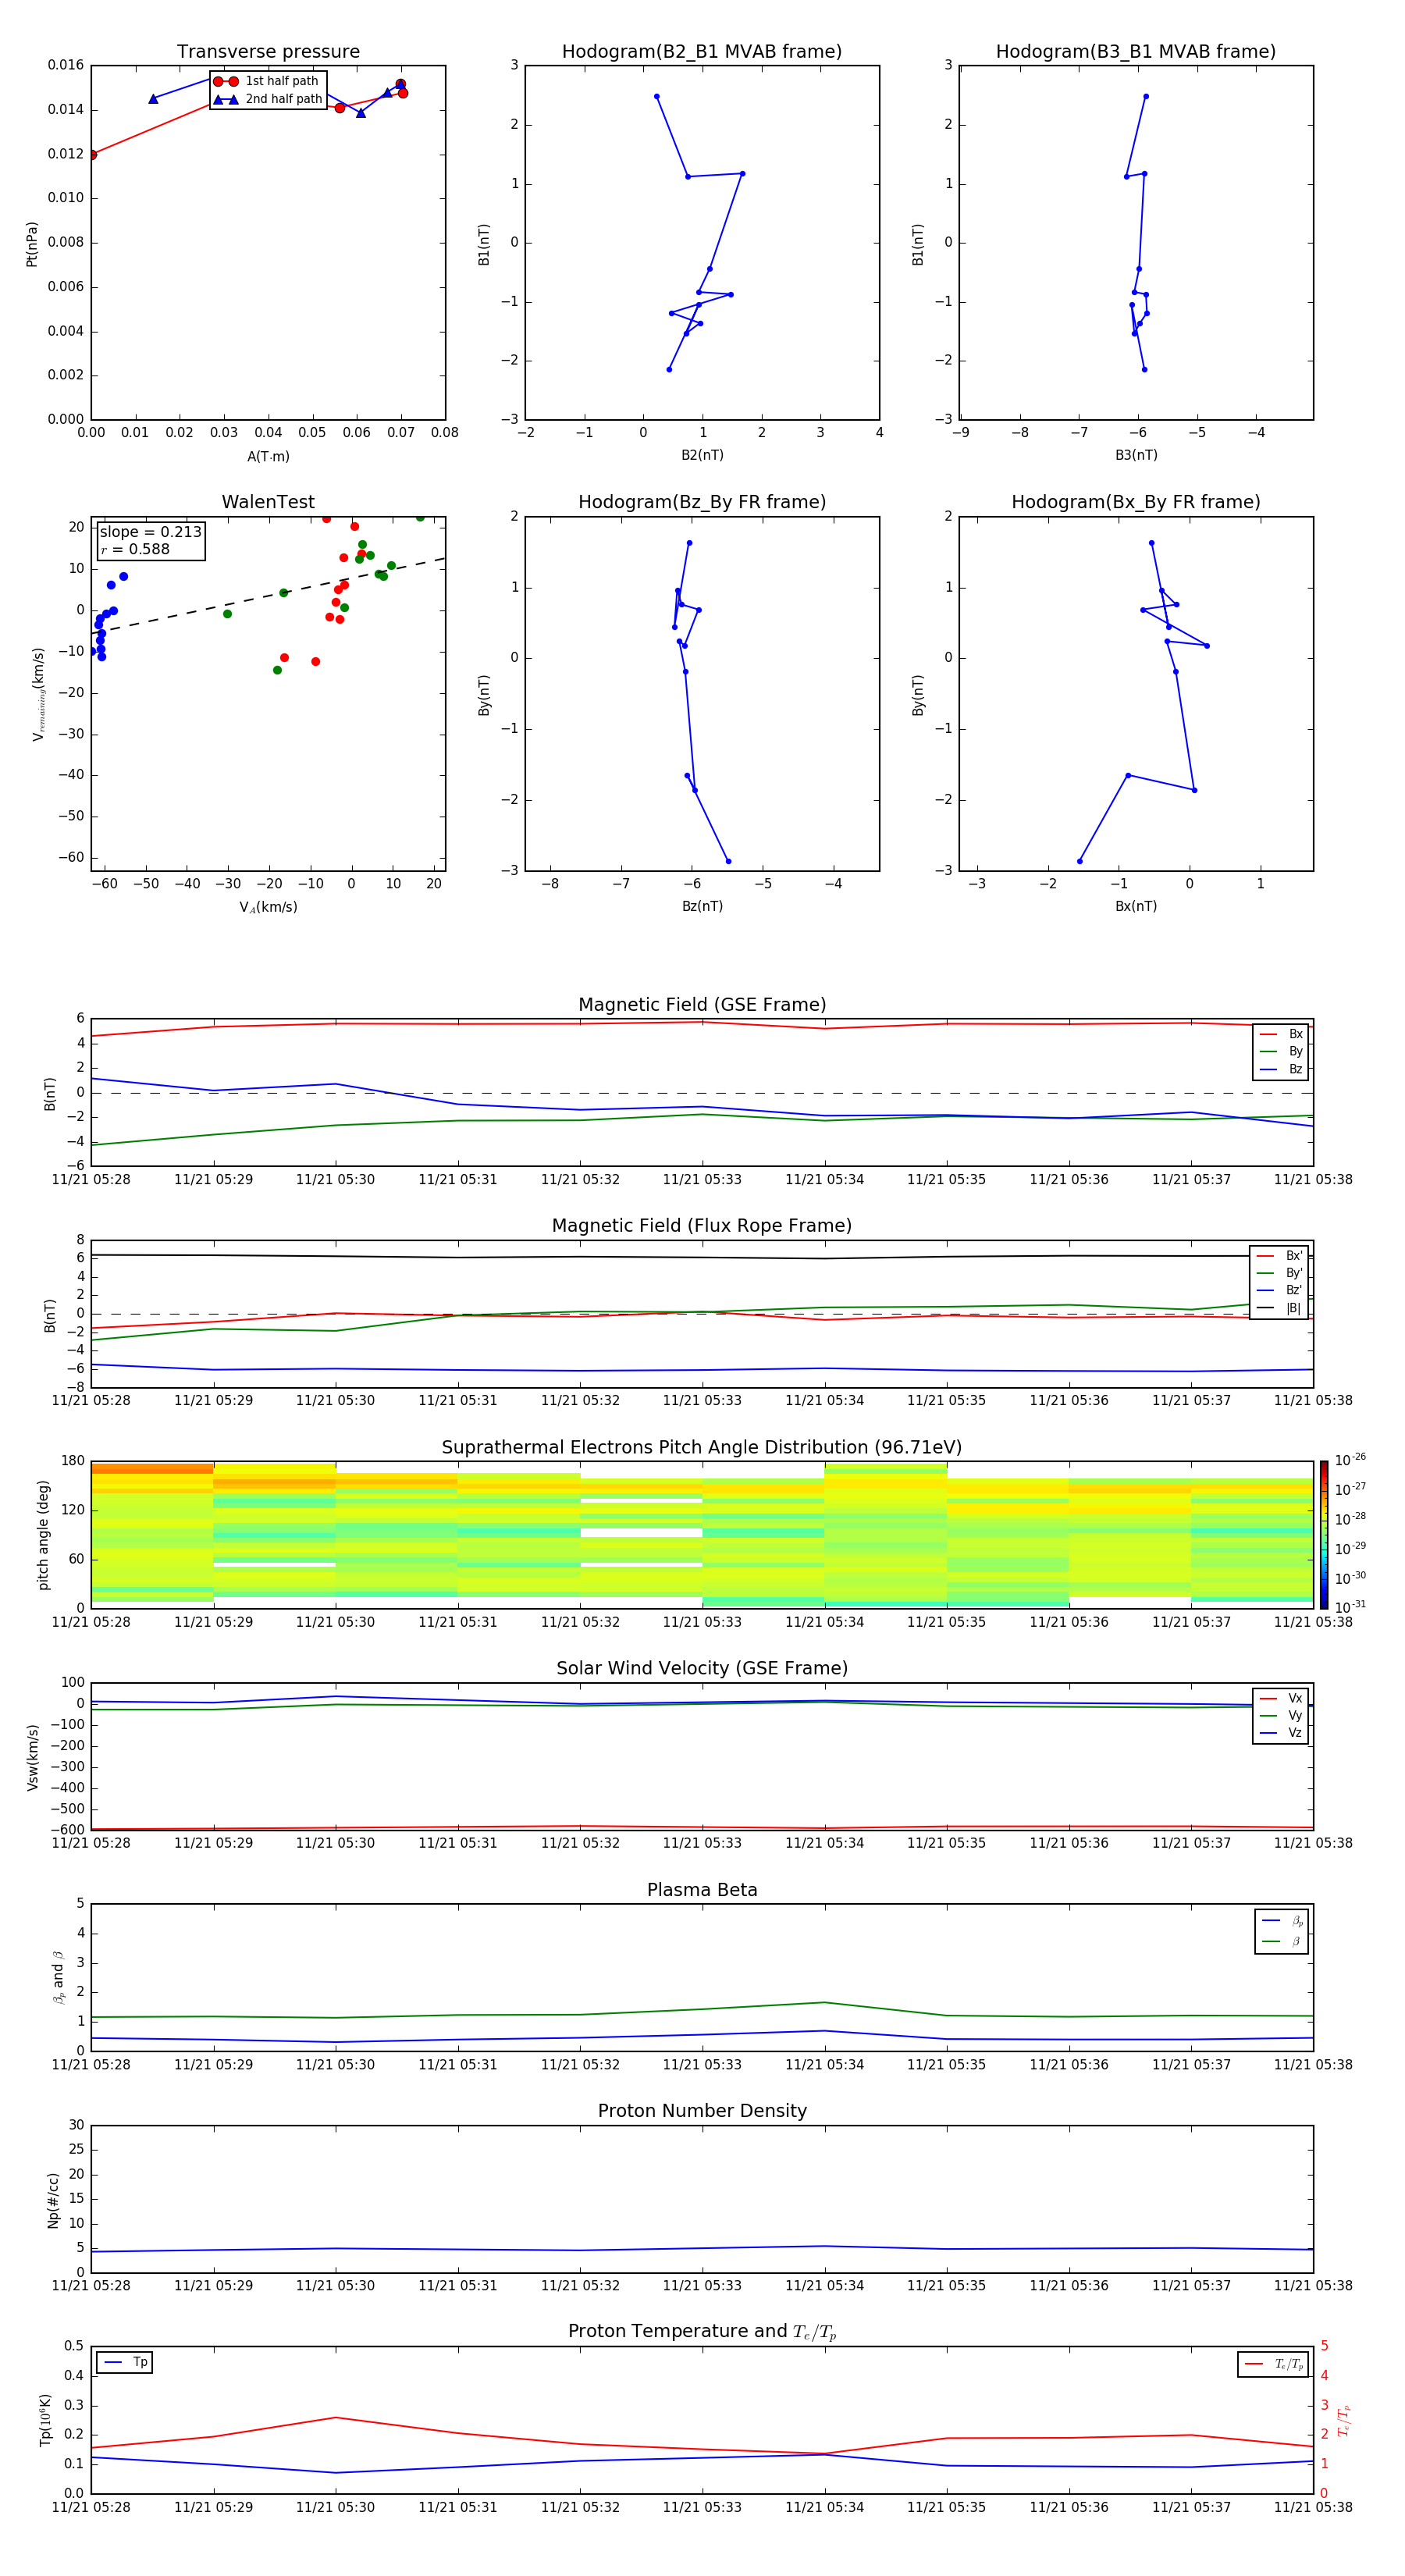
Task: Click the "Bx'" legend entry in Flux Rope plot
Action: [1280, 1256]
